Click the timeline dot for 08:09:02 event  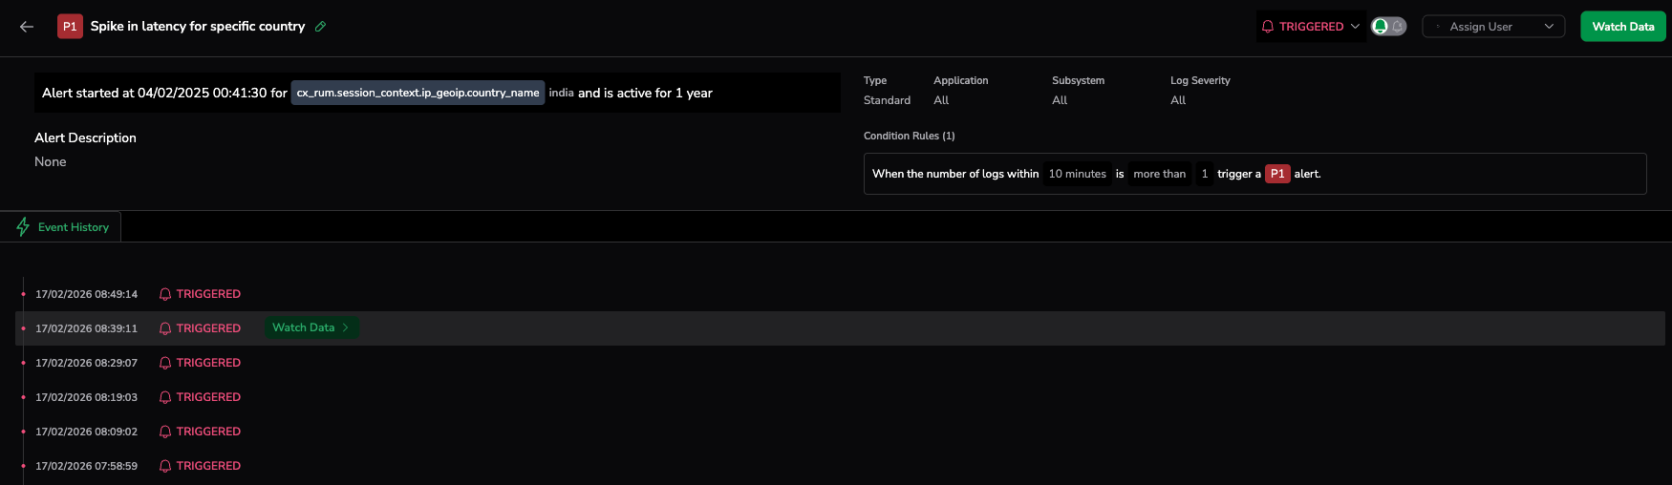click(x=23, y=432)
